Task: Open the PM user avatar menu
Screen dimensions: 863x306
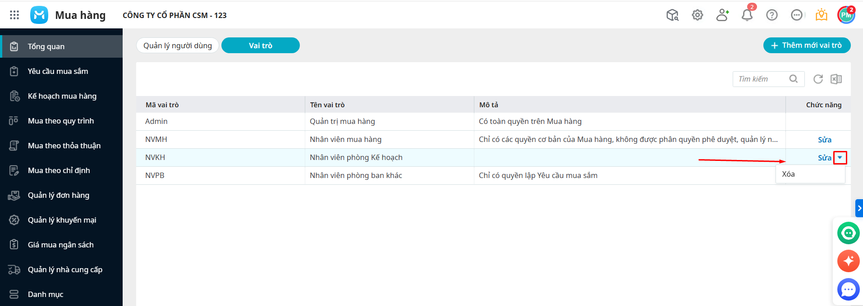Action: (846, 15)
